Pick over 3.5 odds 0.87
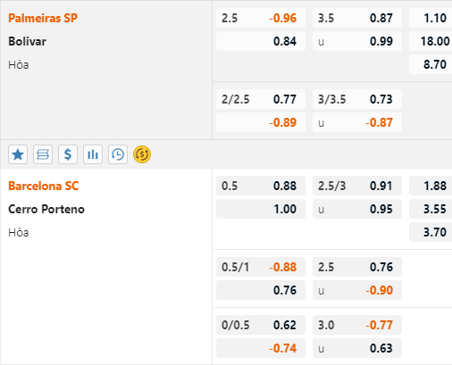 (x=357, y=18)
